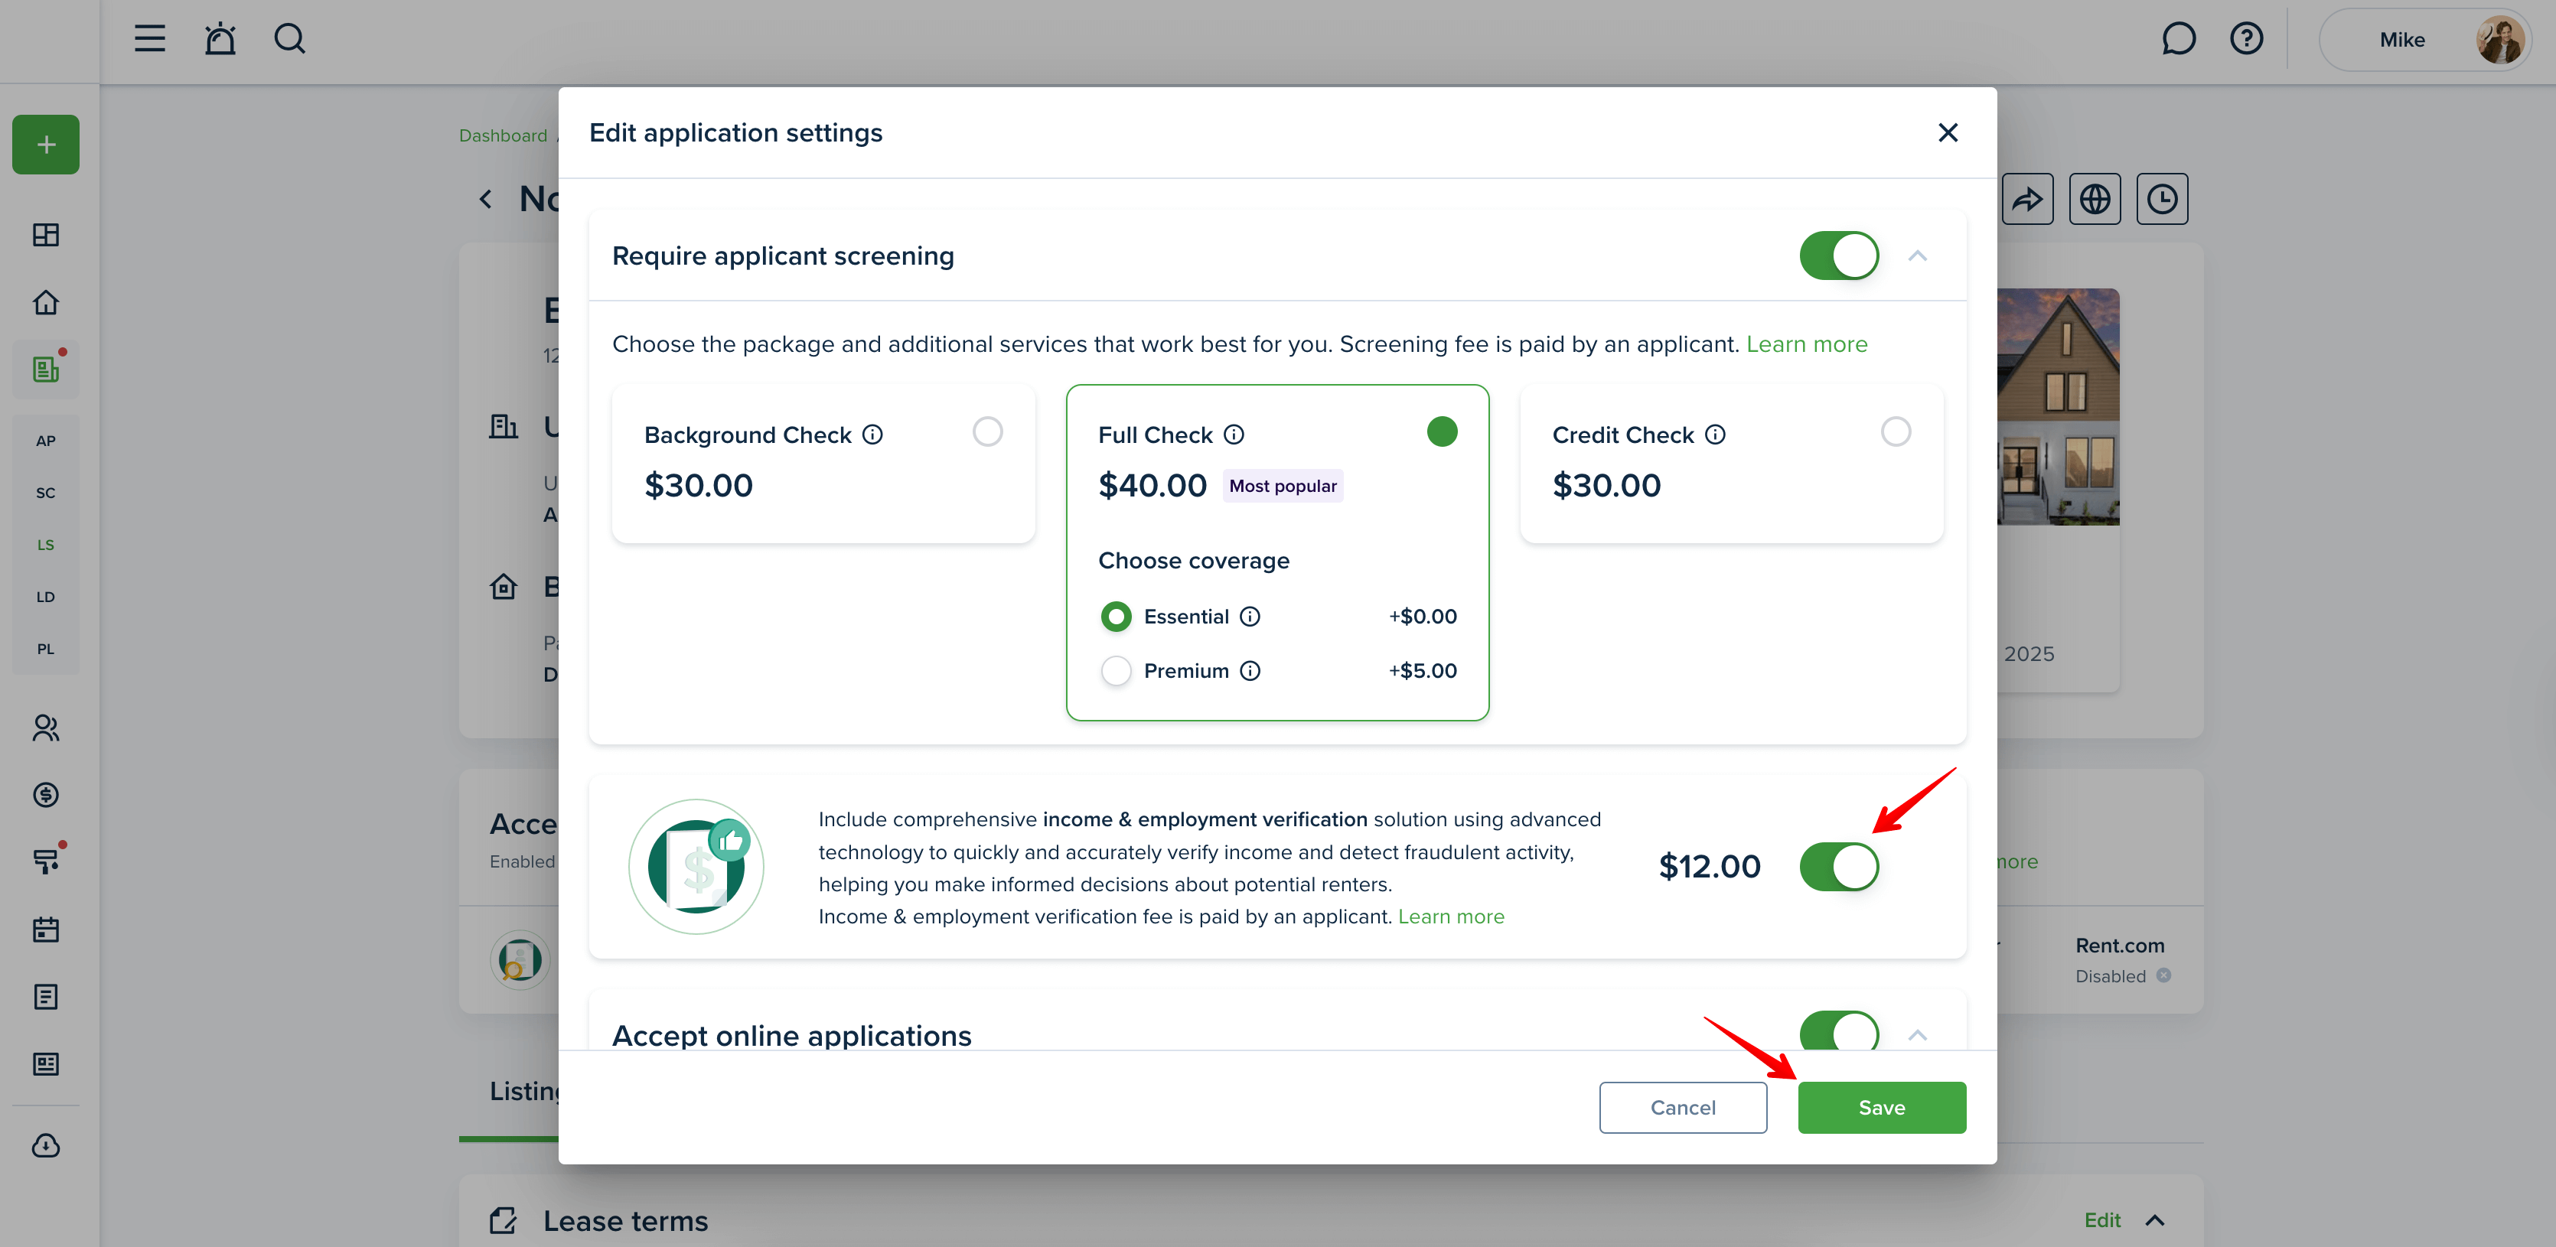The image size is (2556, 1247).
Task: Select the Full Check radio button
Action: pos(1442,431)
